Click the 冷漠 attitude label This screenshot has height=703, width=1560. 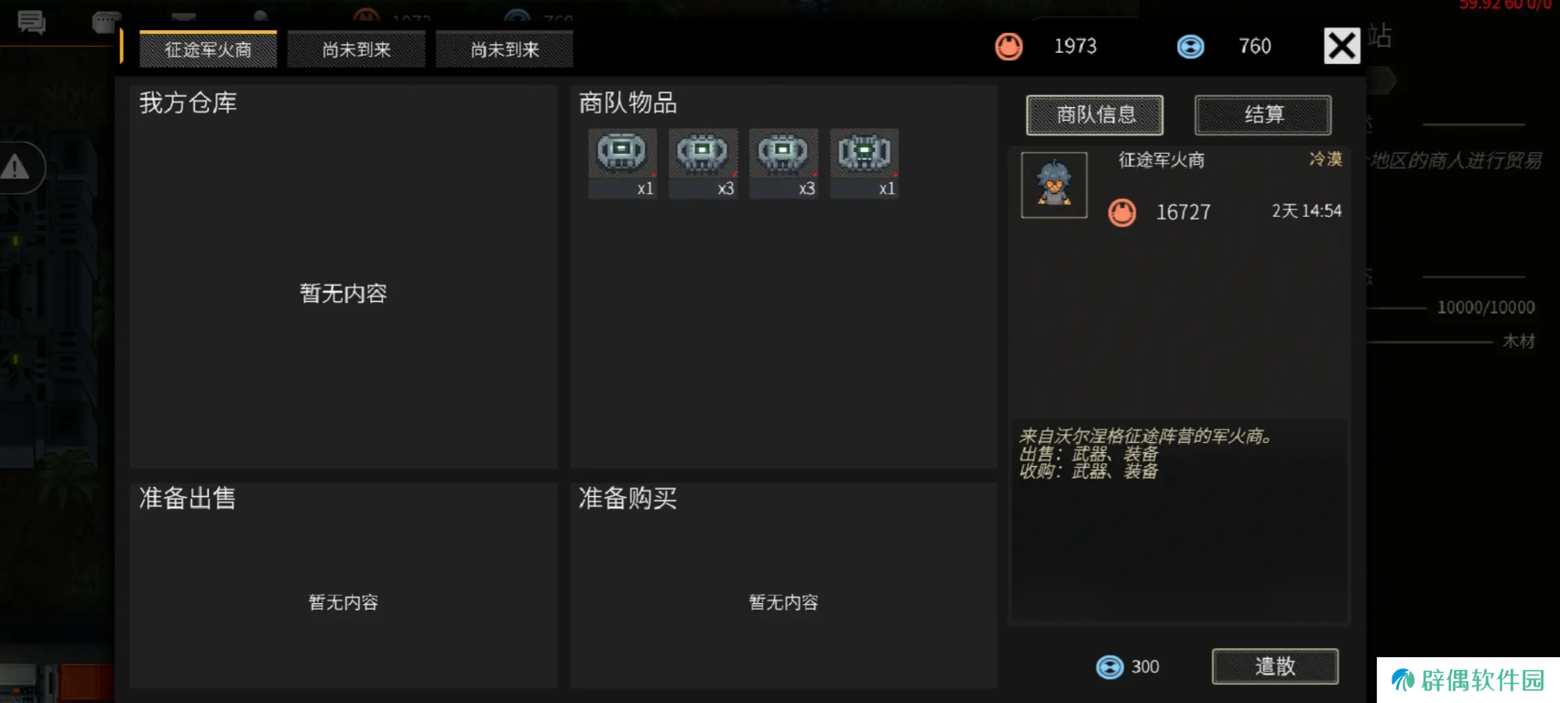click(1325, 159)
